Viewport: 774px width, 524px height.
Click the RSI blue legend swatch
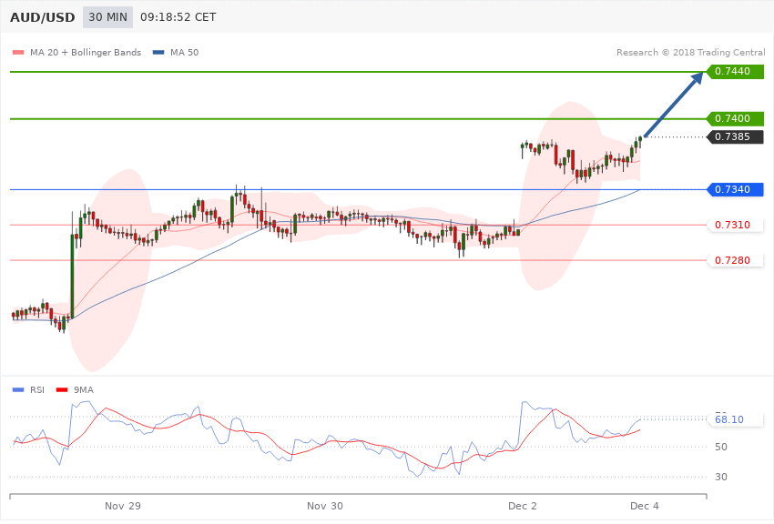18,390
